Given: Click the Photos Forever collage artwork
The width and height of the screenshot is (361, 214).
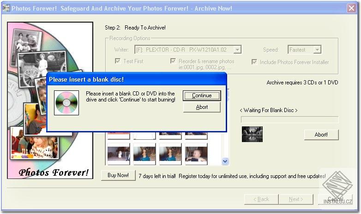Looking at the screenshot, I should point(50,101).
